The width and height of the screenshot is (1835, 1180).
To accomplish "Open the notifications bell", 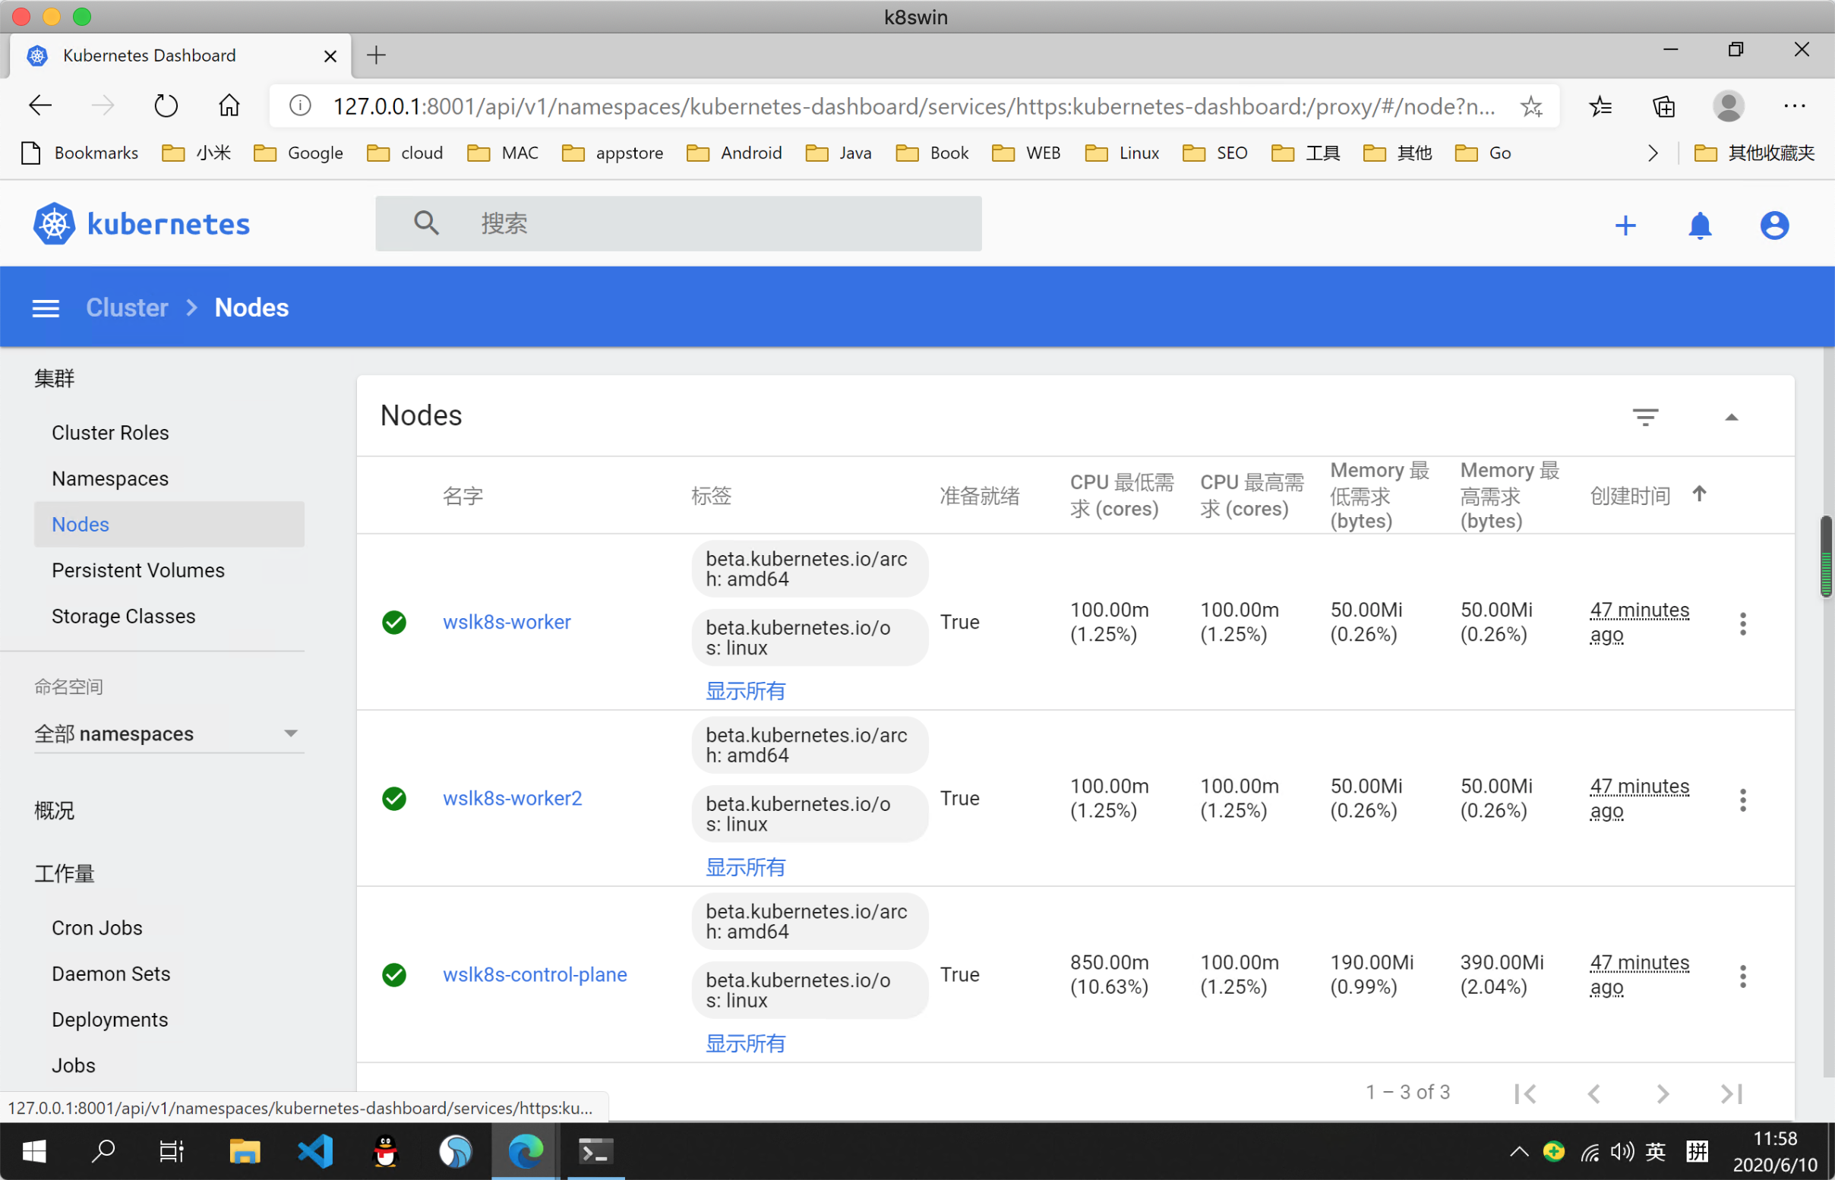I will 1699,226.
